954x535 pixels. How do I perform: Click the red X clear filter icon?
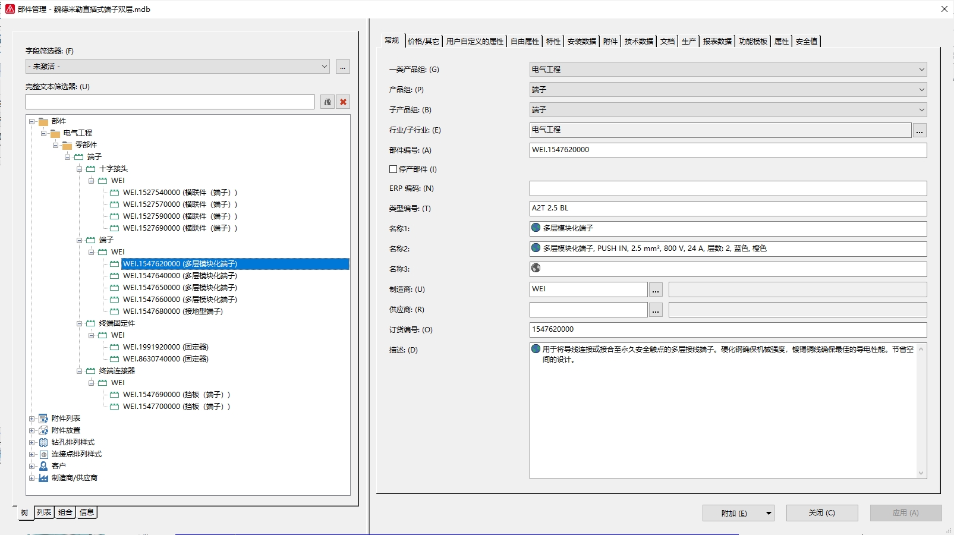coord(343,102)
